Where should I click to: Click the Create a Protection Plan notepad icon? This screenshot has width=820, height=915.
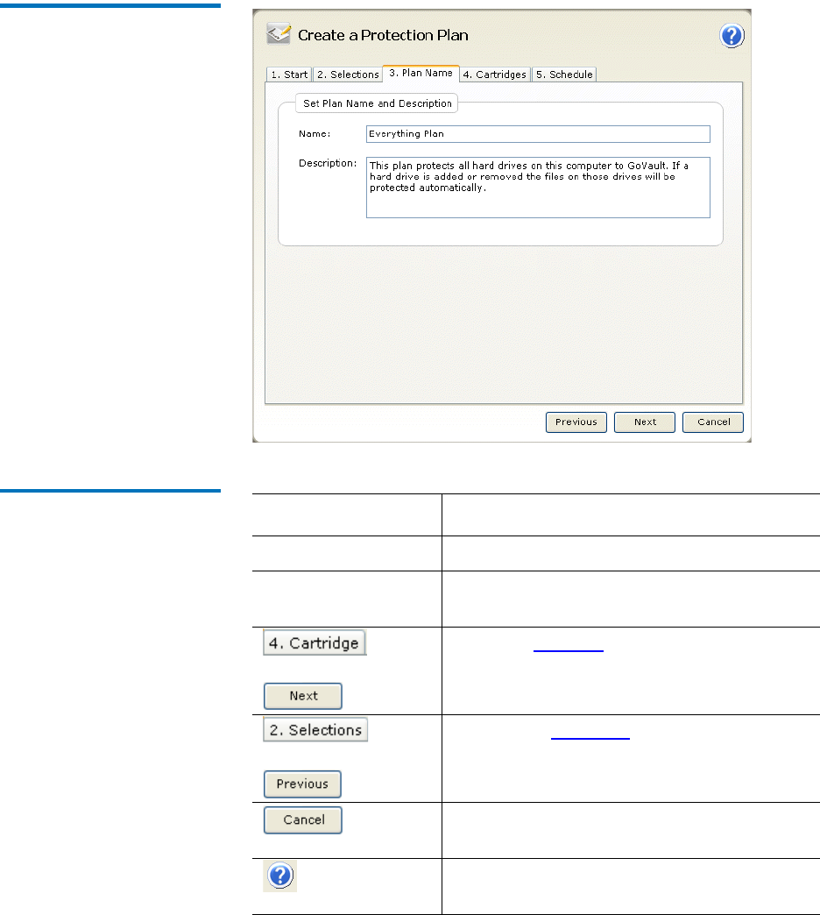coord(279,35)
